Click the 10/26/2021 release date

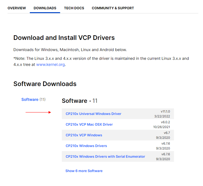click(x=161, y=127)
